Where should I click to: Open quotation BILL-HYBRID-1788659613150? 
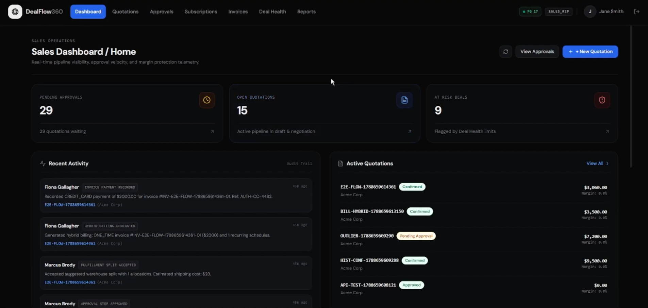click(372, 211)
